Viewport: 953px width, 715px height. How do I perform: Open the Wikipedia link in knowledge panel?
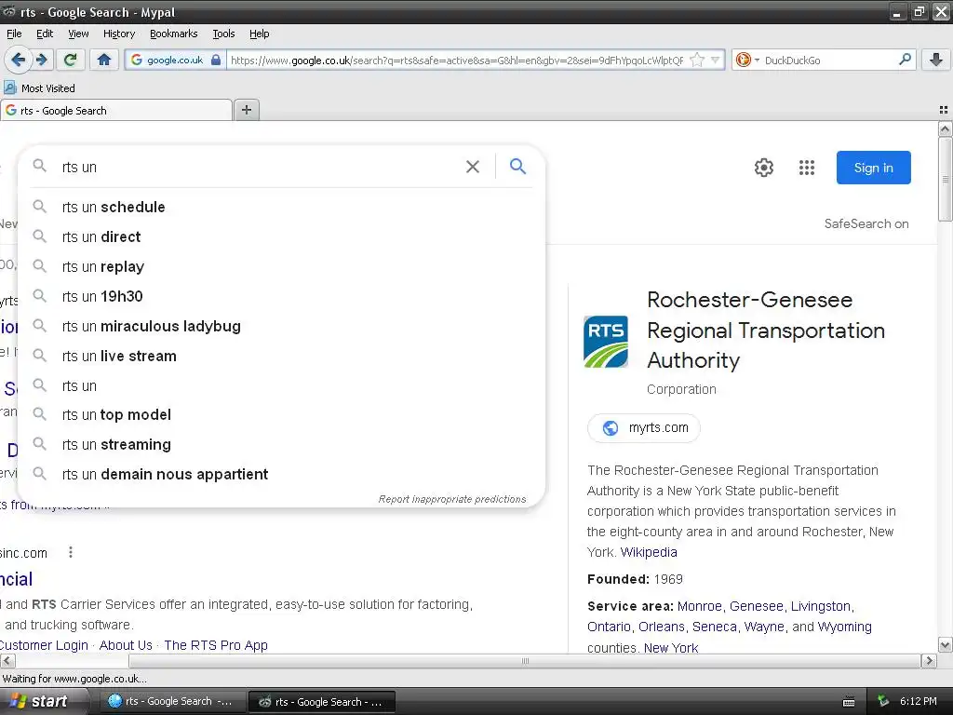tap(649, 552)
